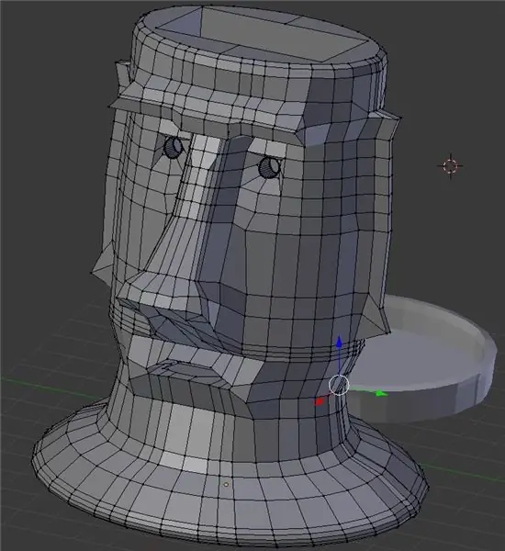
Task: Click the small orange origin dot on the base
Action: (x=226, y=484)
